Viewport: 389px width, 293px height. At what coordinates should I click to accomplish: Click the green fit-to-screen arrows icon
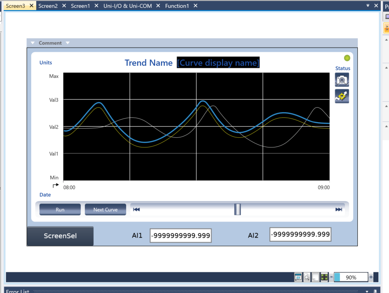(x=324, y=277)
